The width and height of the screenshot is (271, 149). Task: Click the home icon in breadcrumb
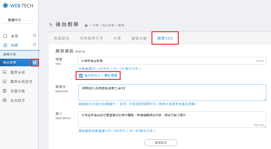click(x=86, y=25)
